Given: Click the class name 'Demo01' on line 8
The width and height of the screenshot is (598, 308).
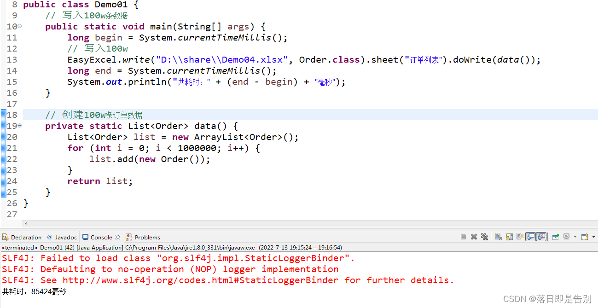Looking at the screenshot, I should (111, 5).
